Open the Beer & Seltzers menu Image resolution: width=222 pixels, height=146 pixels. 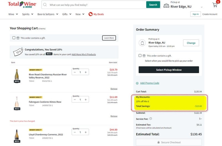tap(48, 14)
